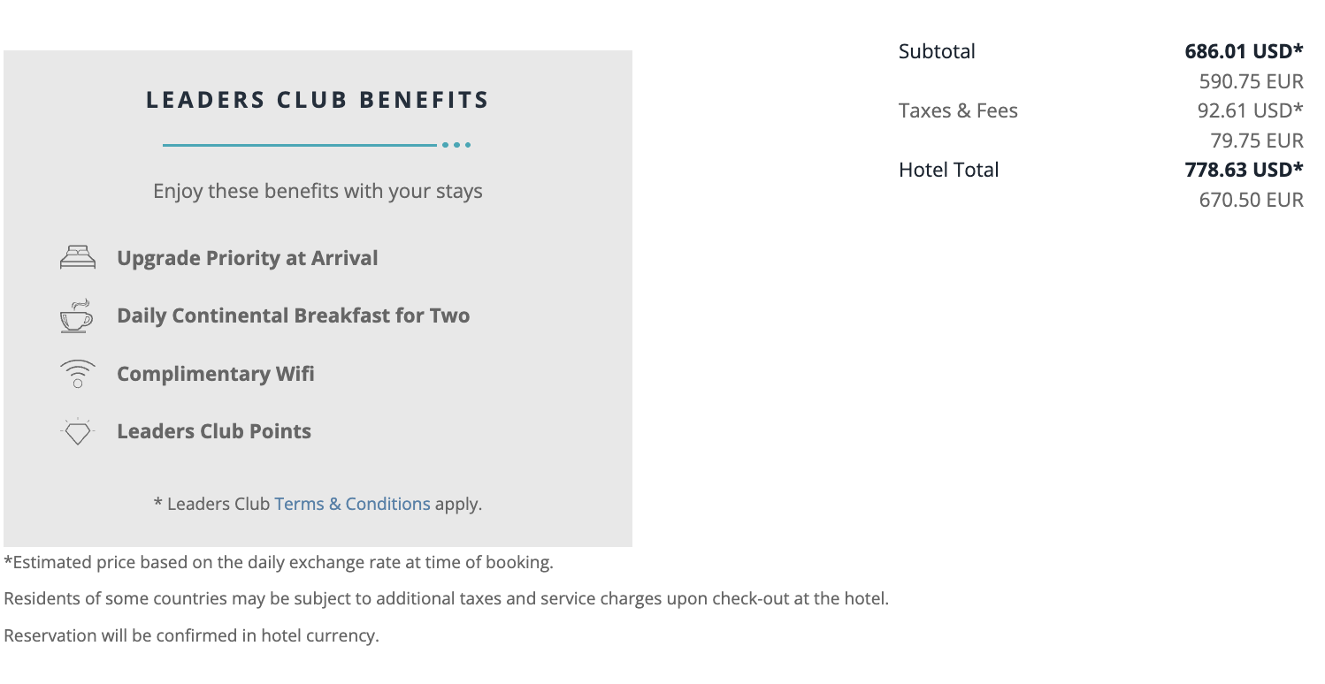
Task: Click the Subtotal label
Action: point(937,51)
